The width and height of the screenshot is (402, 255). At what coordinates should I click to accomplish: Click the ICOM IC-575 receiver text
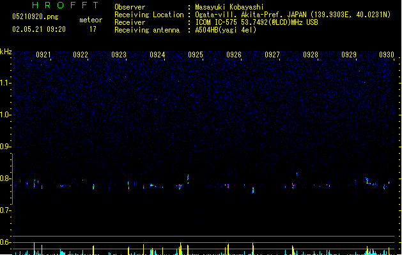[x=256, y=22]
